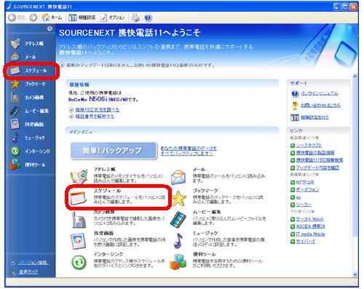Open 機種設定 device settings in toolbar
This screenshot has width=364, height=289.
[x=82, y=17]
